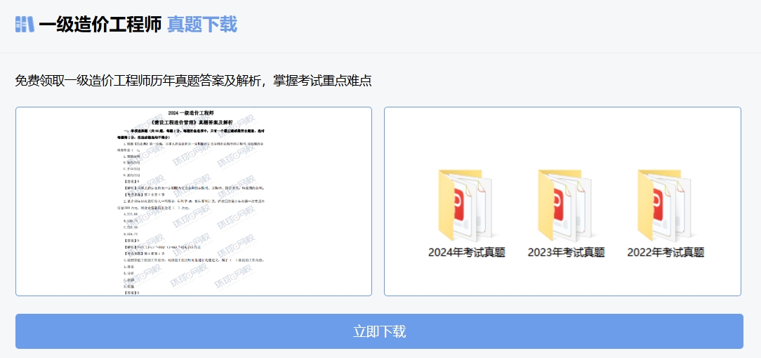Screen dimensions: 761x358
Task: Open the 2023年考试真题 folder icon
Action: click(x=566, y=205)
